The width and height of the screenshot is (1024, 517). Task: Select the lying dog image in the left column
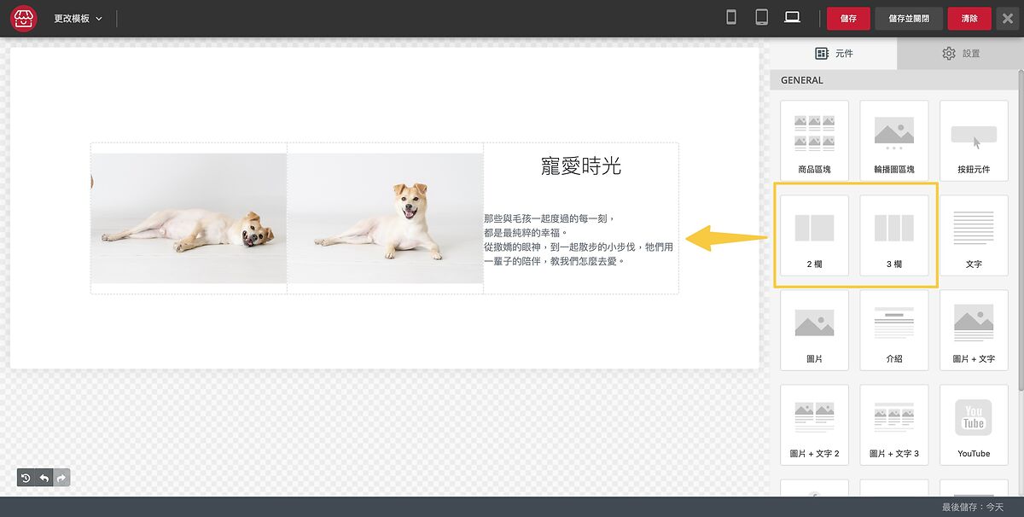(x=189, y=218)
